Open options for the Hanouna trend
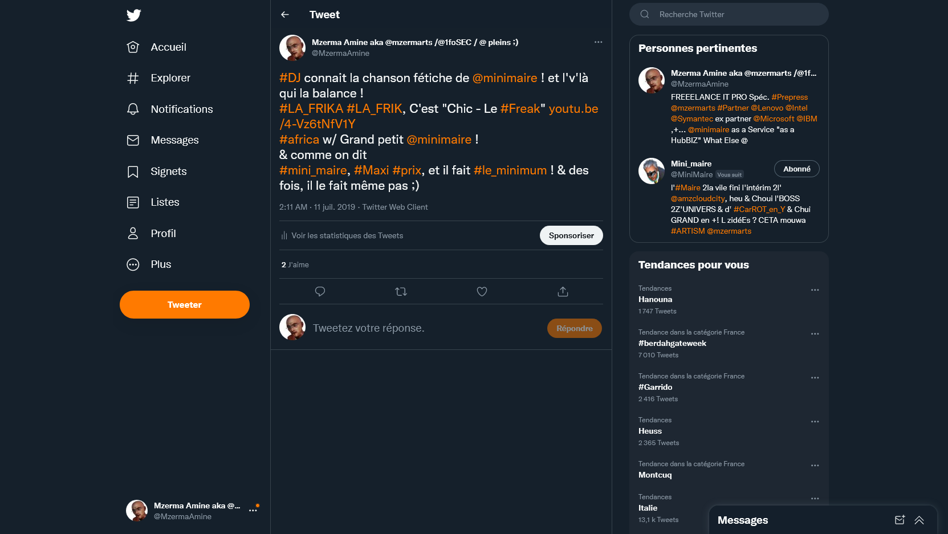The height and width of the screenshot is (534, 948). [815, 290]
